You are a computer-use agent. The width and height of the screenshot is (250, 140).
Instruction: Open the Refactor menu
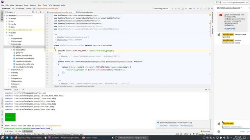point(33,5)
